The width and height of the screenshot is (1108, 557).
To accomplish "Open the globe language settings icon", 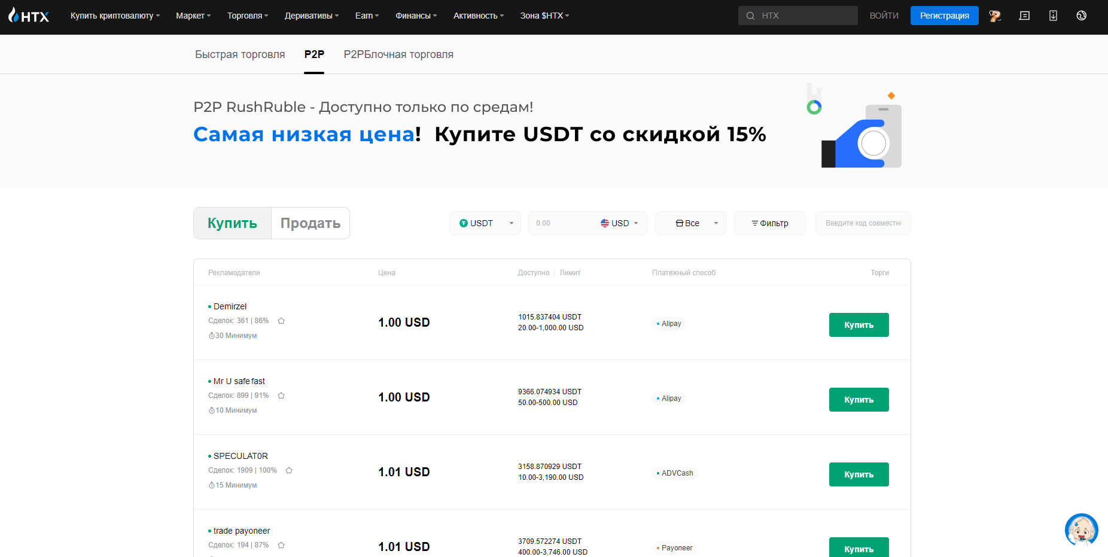I will [1081, 16].
